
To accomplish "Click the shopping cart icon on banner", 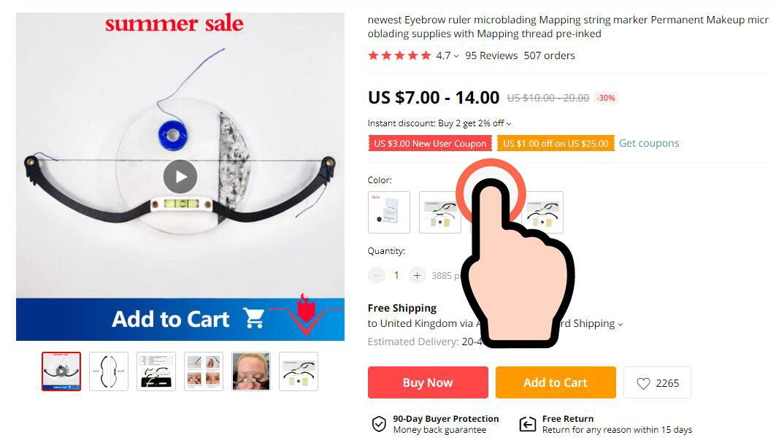I will [x=254, y=318].
